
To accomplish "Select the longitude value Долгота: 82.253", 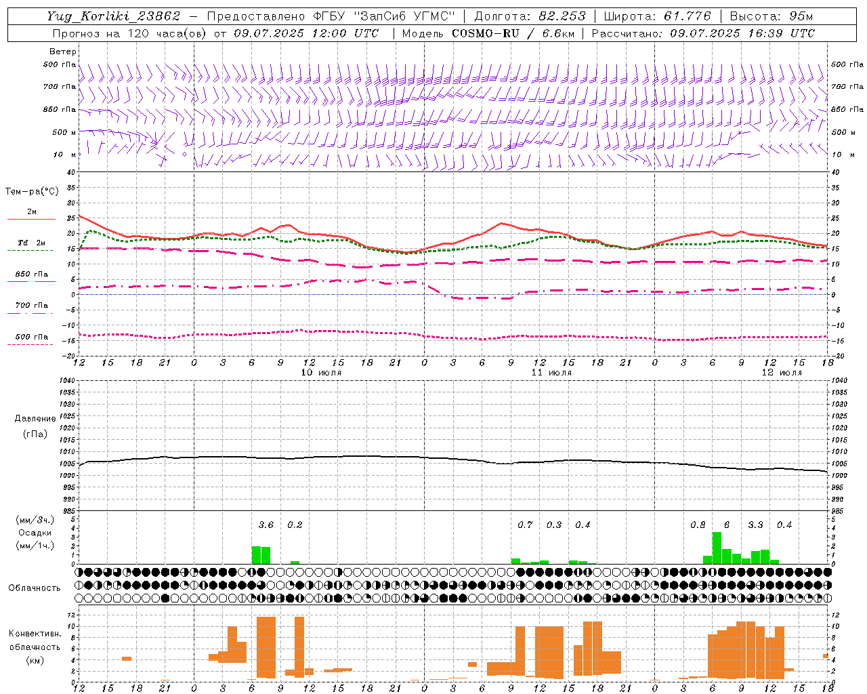I will tap(529, 16).
